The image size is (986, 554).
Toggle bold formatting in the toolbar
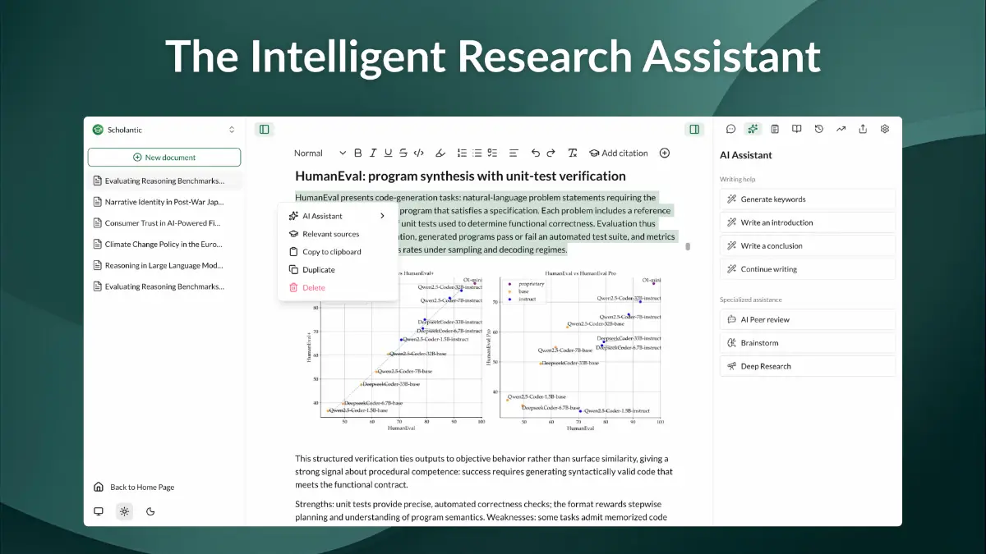[x=357, y=153]
